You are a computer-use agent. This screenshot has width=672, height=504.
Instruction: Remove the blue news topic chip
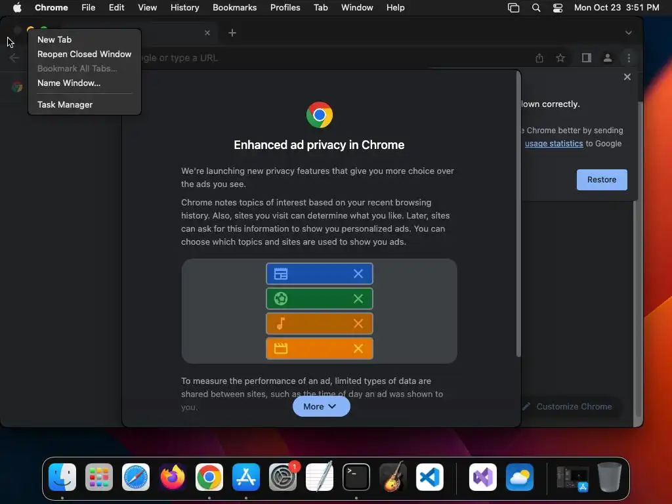point(358,274)
